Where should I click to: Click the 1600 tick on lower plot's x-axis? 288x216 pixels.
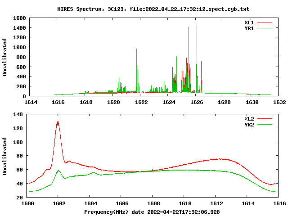27,203
